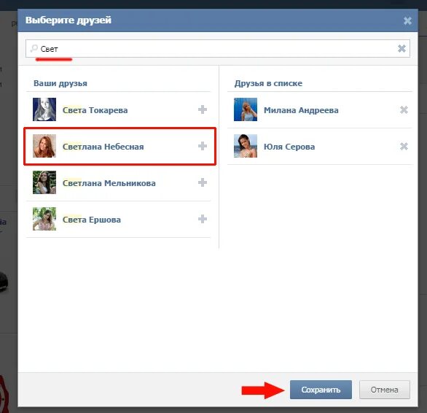Click the Ваши друзья heading

[x=60, y=83]
